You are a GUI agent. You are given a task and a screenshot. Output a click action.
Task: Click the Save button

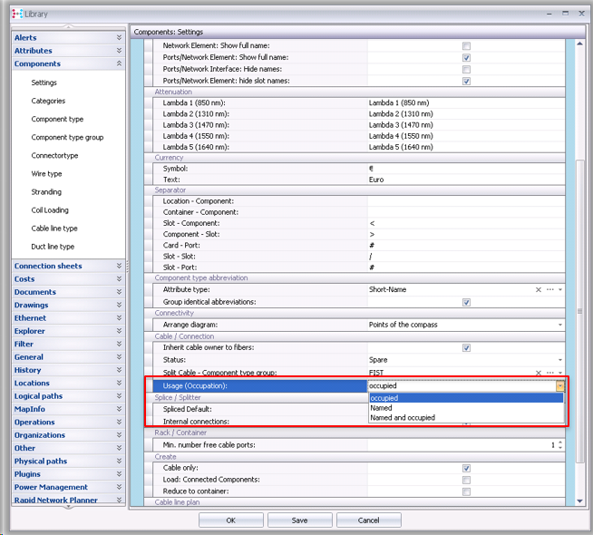299,520
